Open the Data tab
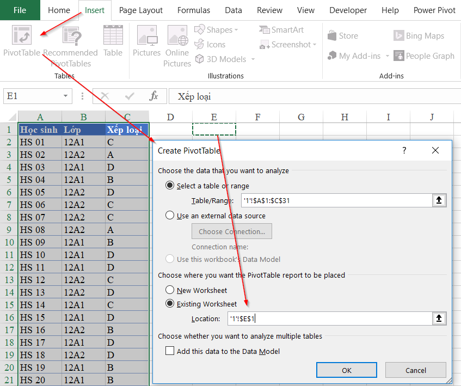 (x=233, y=10)
